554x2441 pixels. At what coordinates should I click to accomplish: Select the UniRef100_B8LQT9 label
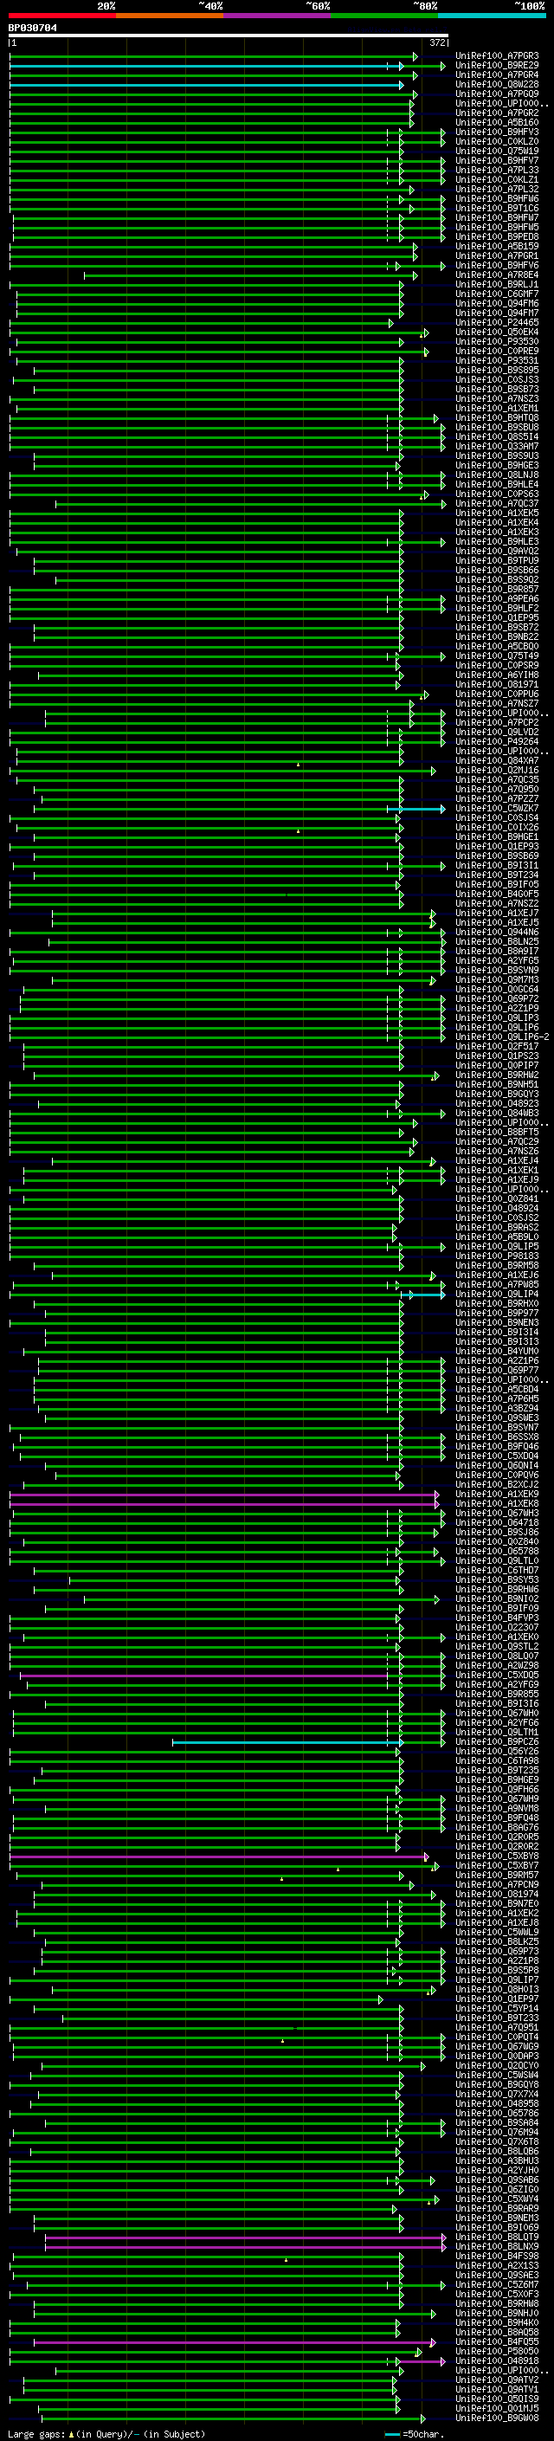click(x=497, y=2238)
